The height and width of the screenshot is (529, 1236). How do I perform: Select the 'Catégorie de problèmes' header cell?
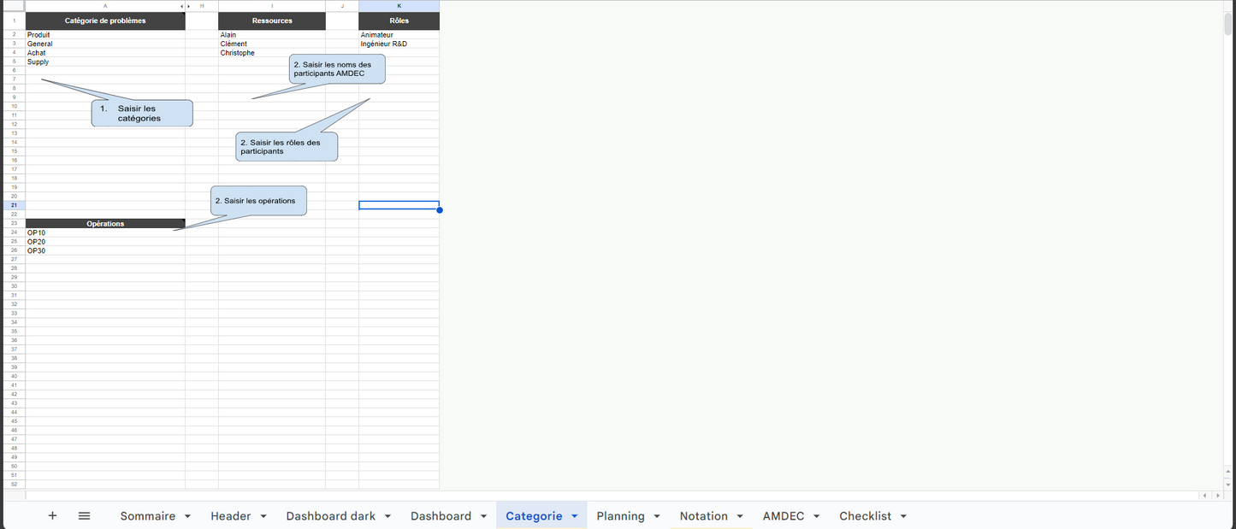click(x=105, y=21)
